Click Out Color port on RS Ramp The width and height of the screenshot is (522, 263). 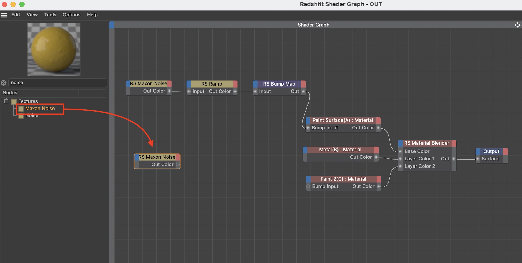(x=235, y=92)
